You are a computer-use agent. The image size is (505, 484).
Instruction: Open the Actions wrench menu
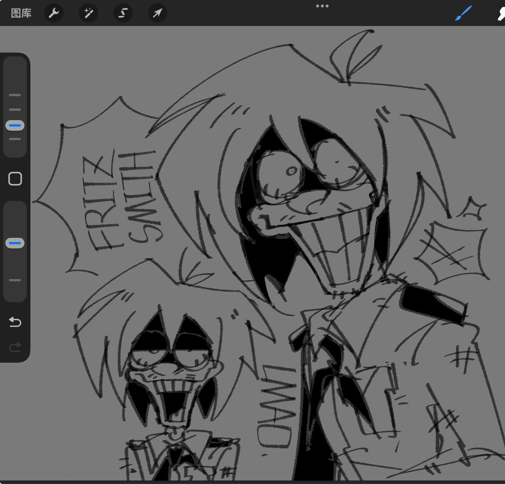click(x=53, y=13)
